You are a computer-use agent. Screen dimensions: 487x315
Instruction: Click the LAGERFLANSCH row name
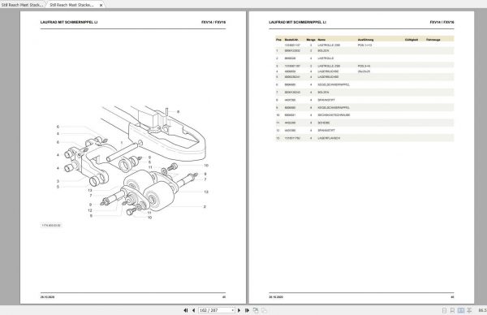coord(329,138)
